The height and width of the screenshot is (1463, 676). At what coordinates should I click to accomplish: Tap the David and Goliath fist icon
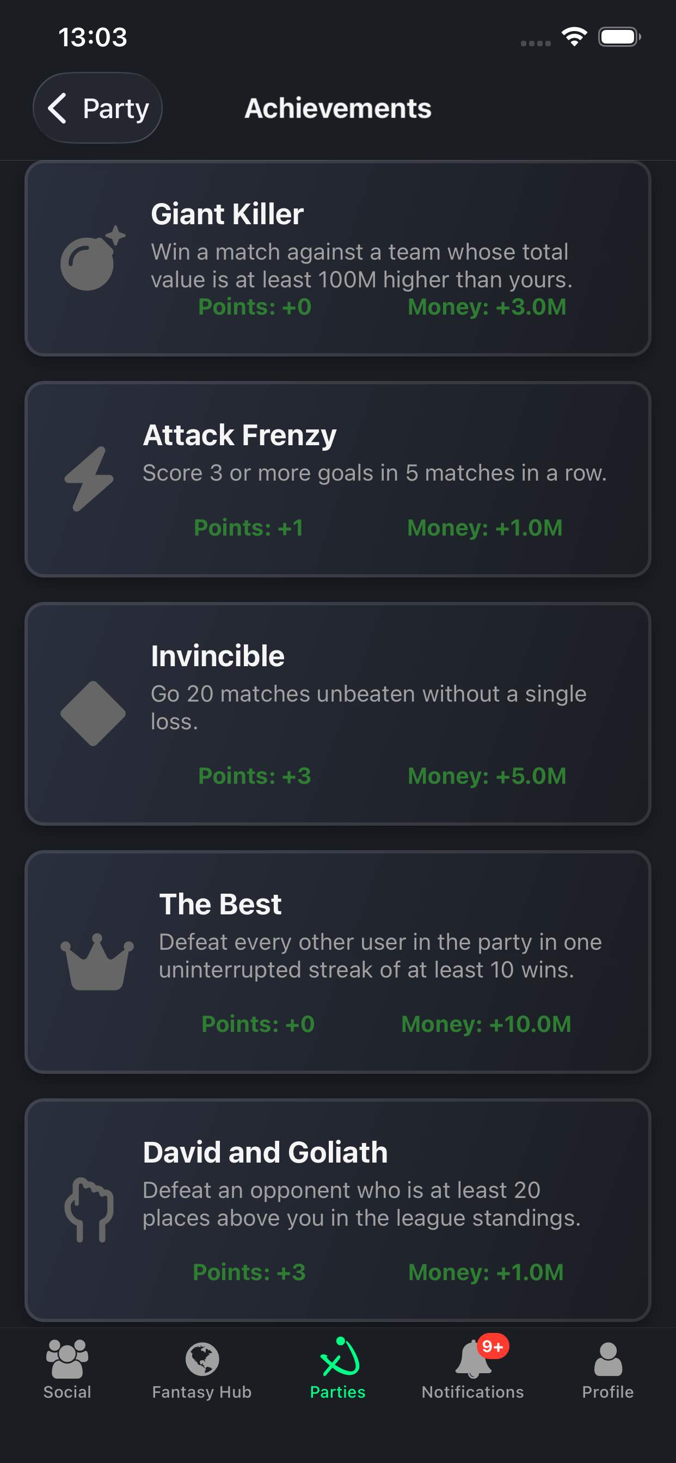[89, 1209]
